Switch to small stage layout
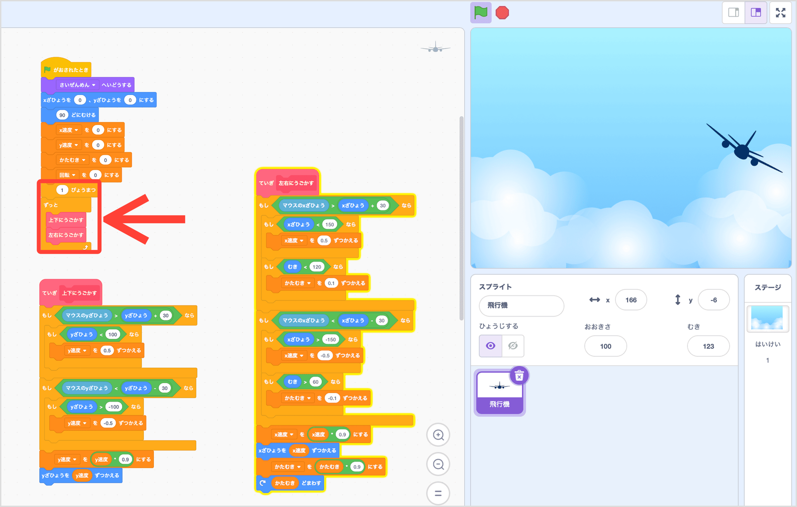 click(x=733, y=12)
